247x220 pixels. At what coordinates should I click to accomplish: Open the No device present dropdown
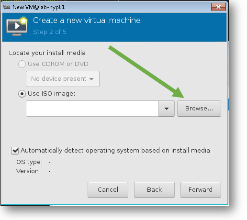pyautogui.click(x=63, y=79)
